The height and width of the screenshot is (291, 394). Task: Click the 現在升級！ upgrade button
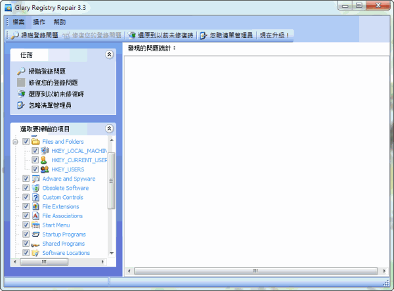pos(274,35)
